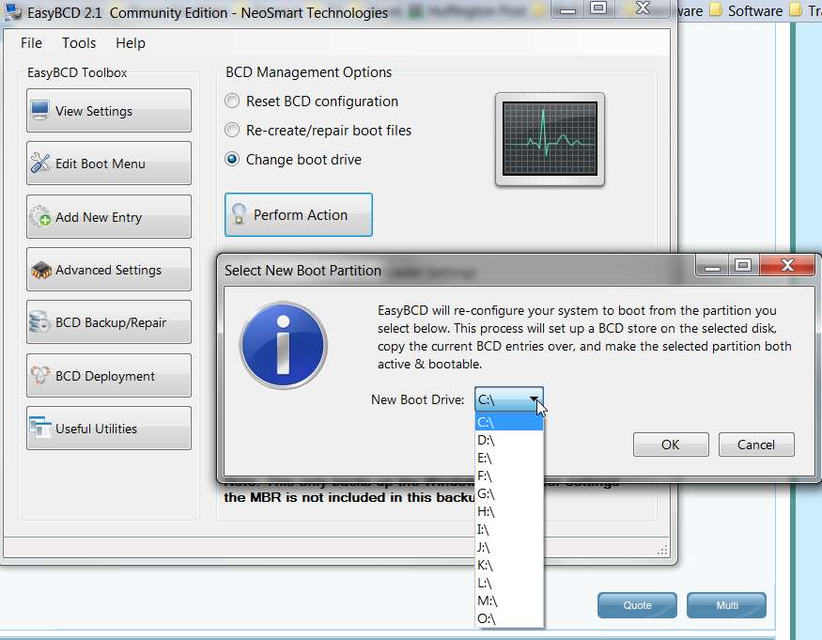Open Advanced Settings chip icon
Screen dimensions: 822x640
pyautogui.click(x=40, y=270)
